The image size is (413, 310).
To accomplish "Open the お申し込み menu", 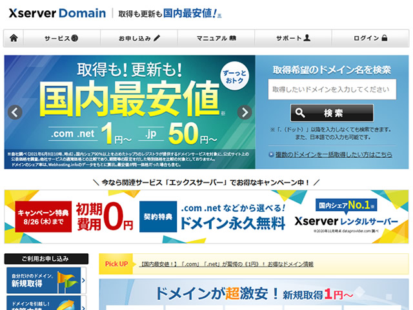I will pos(139,38).
